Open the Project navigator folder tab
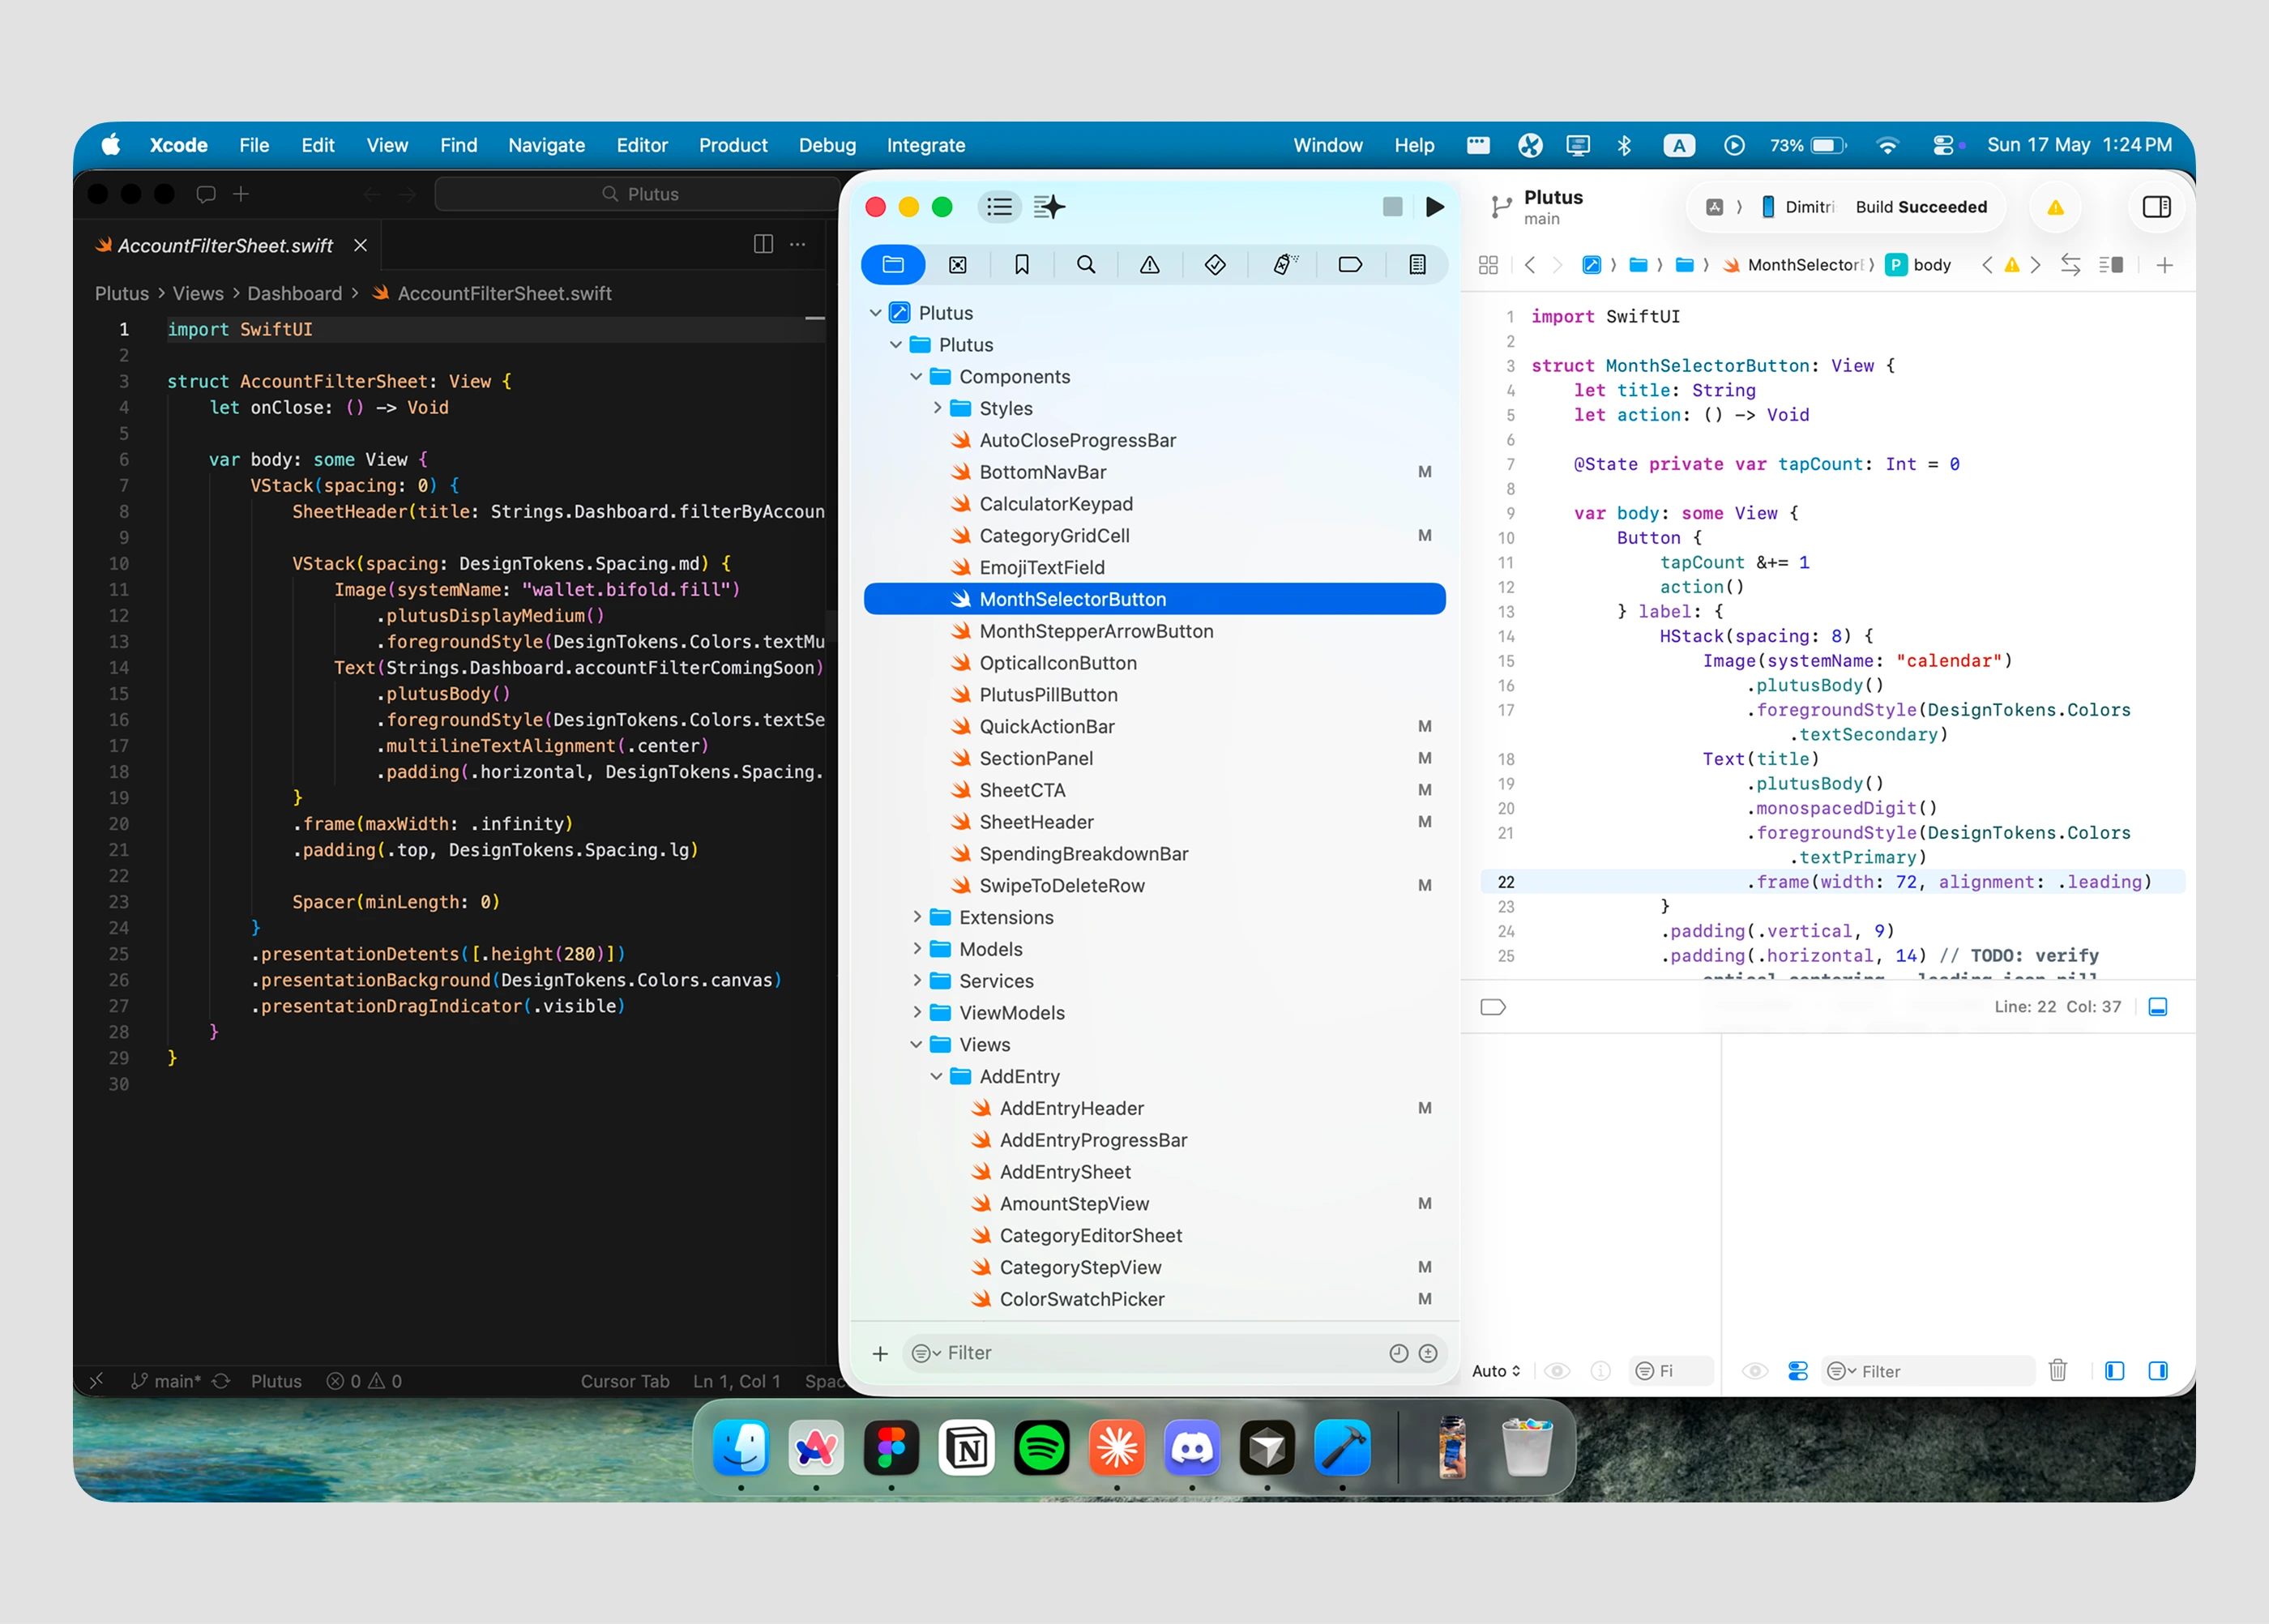 point(893,265)
